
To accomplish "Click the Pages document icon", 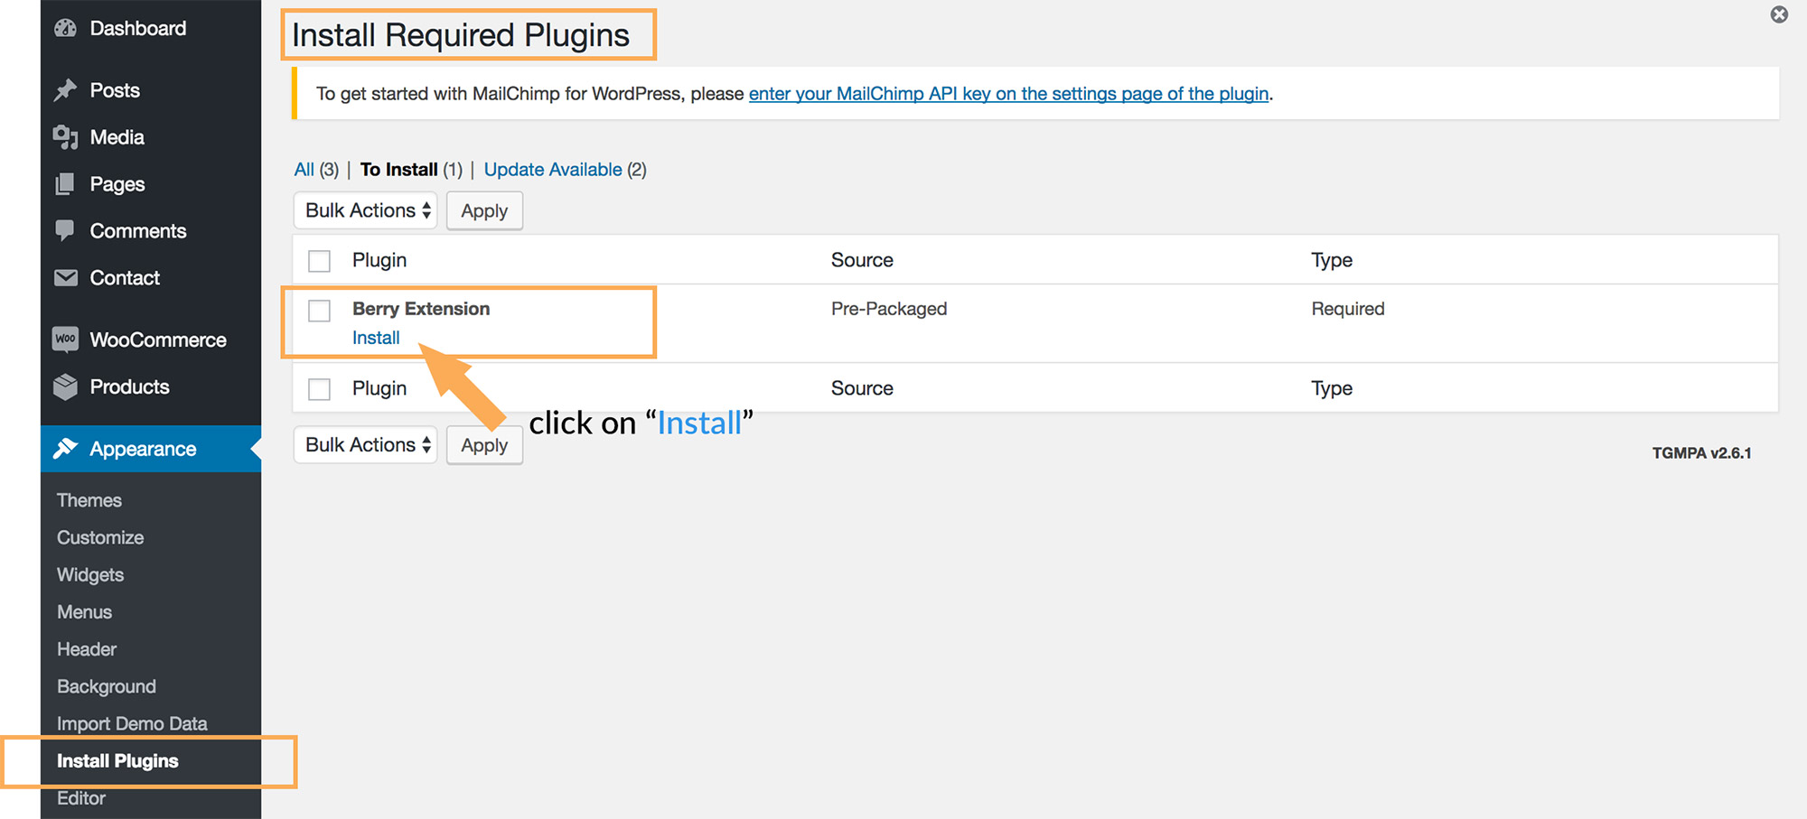I will [65, 184].
